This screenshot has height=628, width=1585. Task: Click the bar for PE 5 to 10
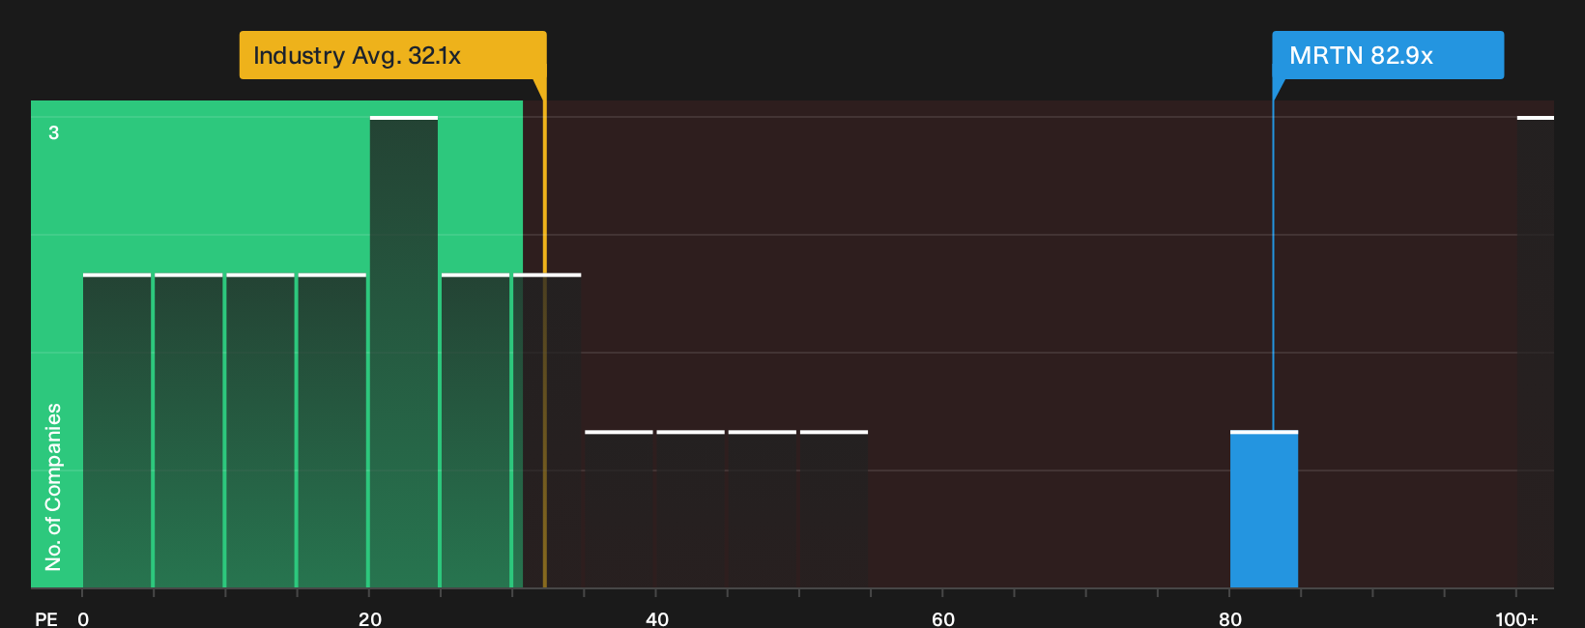click(188, 431)
